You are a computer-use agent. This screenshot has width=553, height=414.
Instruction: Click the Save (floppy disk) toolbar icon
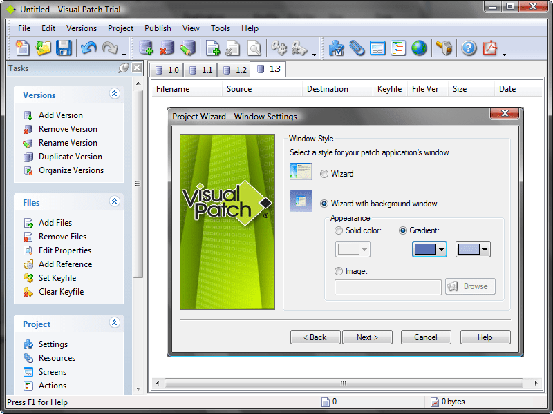click(x=64, y=48)
